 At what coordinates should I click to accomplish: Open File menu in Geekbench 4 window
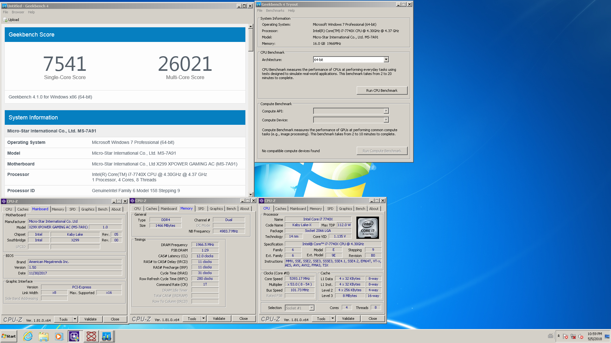5,12
